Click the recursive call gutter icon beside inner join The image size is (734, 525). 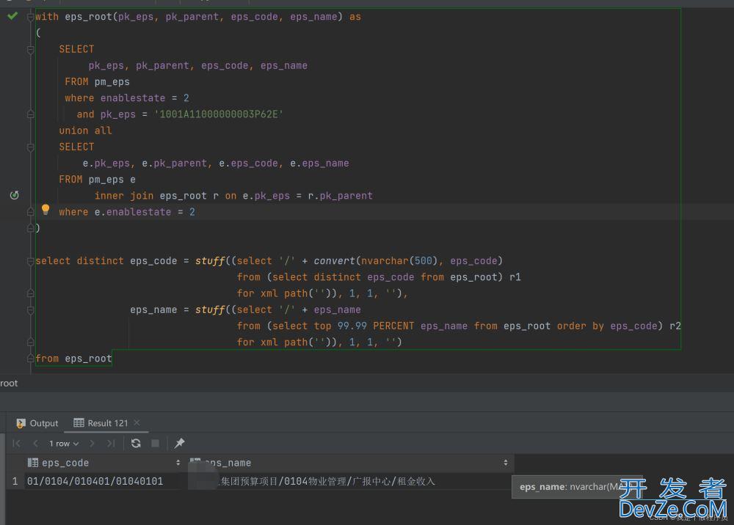pyautogui.click(x=15, y=195)
